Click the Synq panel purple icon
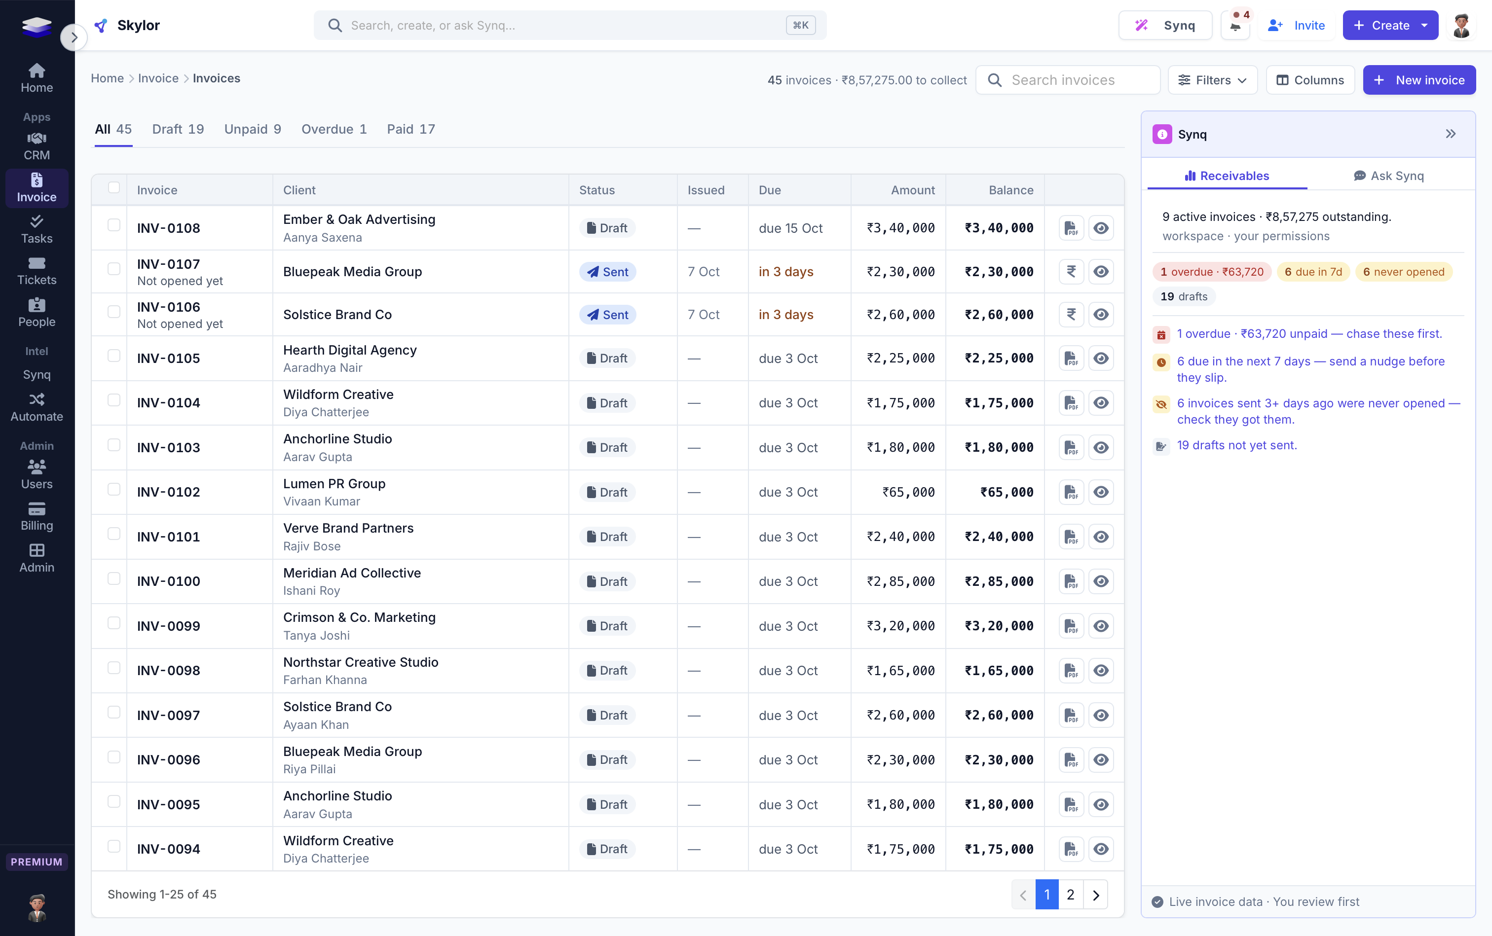This screenshot has height=936, width=1492. coord(1162,134)
